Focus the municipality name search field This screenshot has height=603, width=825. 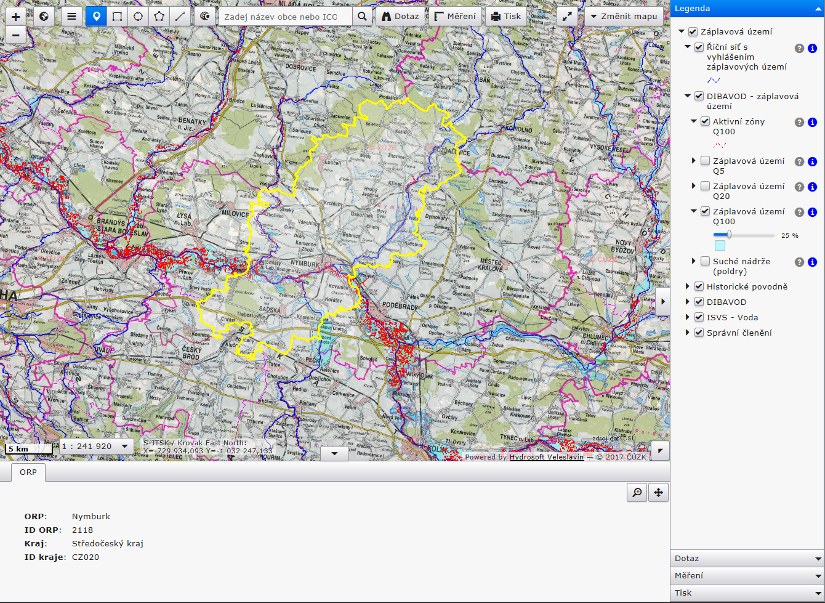click(286, 17)
